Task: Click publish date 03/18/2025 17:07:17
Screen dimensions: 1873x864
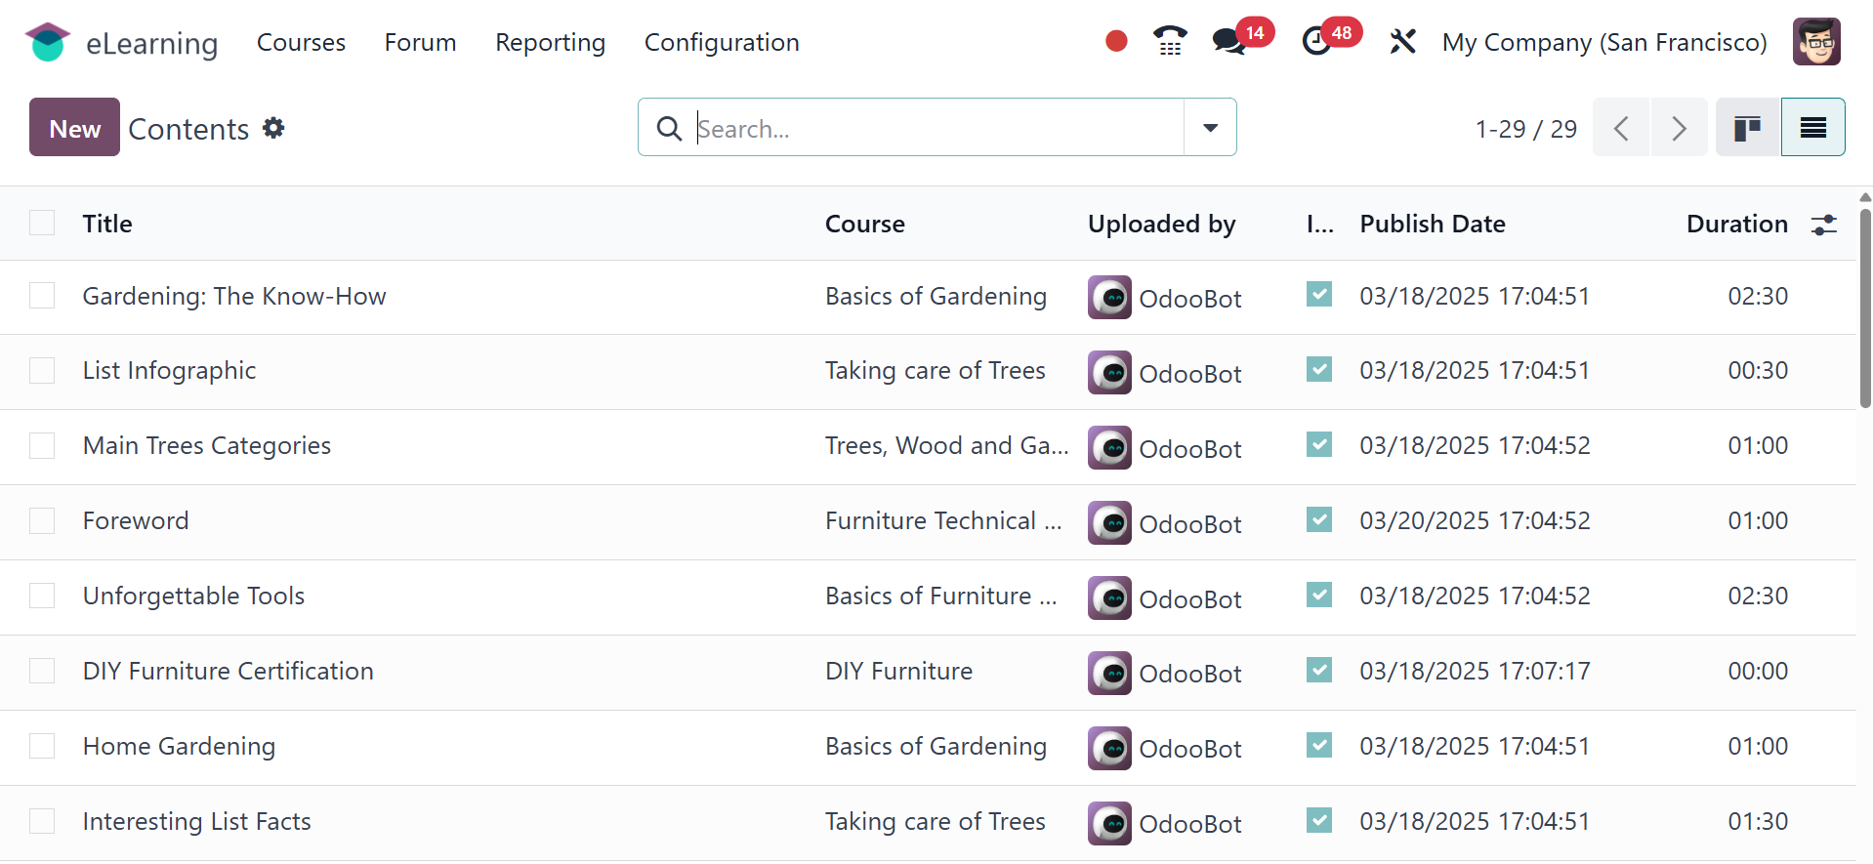Action: [1475, 671]
